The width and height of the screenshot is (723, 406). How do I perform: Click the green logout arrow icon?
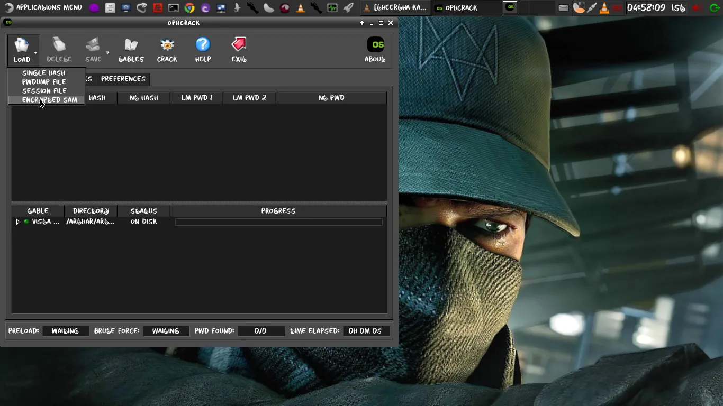coord(715,8)
